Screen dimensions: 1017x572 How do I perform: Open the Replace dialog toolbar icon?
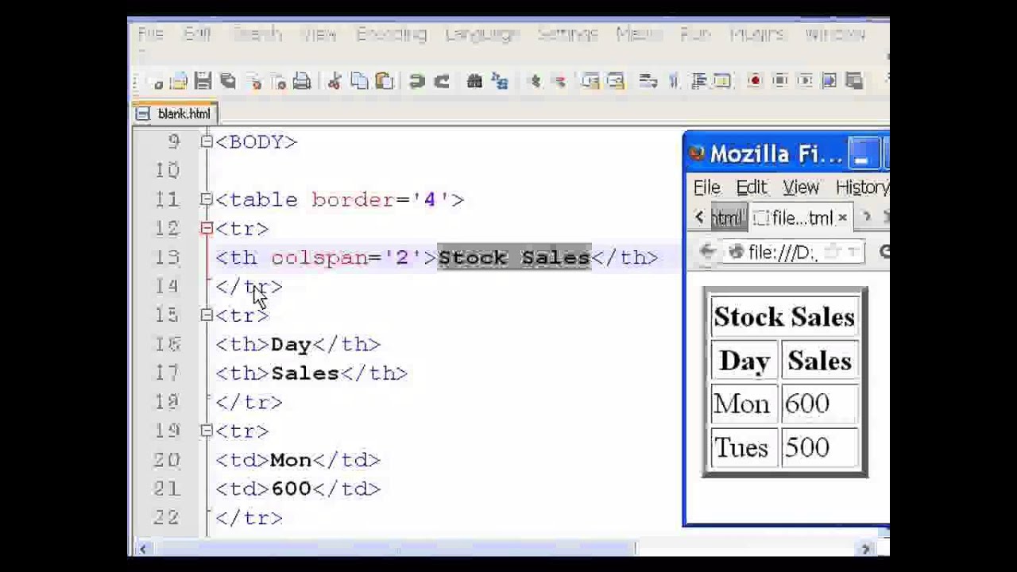500,81
